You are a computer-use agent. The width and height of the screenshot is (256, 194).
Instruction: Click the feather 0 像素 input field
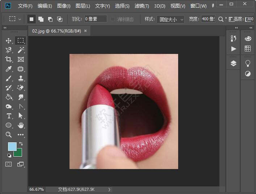96,19
